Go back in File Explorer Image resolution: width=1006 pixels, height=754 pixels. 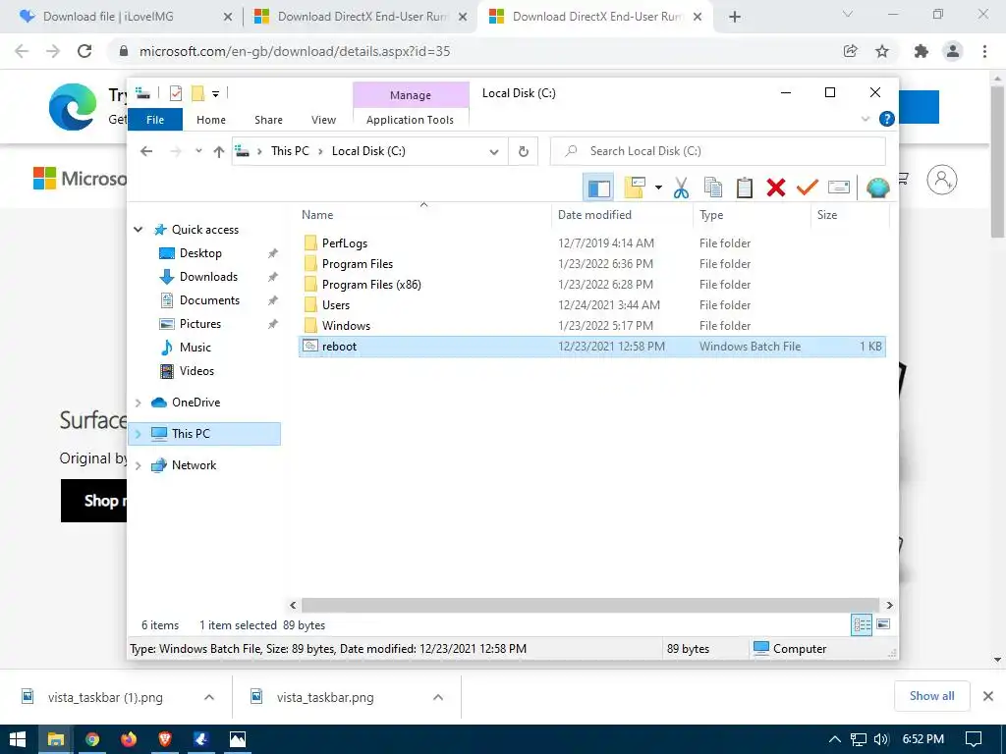point(146,151)
